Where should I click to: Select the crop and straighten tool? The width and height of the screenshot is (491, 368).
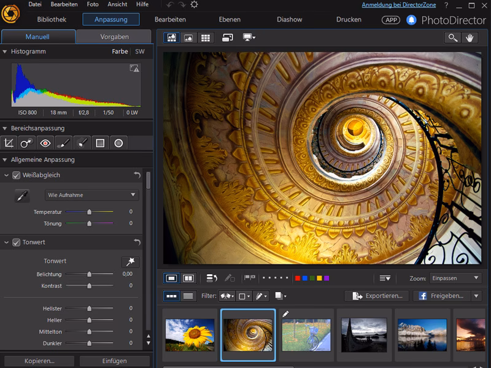click(x=9, y=143)
